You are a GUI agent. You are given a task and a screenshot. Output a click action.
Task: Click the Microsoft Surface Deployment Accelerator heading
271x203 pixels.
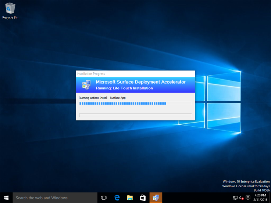[x=141, y=82]
